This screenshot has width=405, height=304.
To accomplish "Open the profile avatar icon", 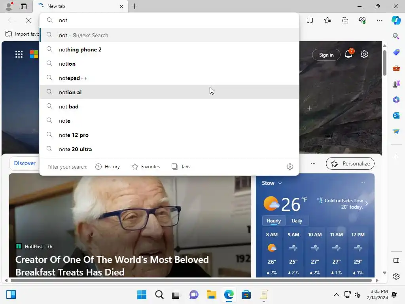I will (9, 6).
